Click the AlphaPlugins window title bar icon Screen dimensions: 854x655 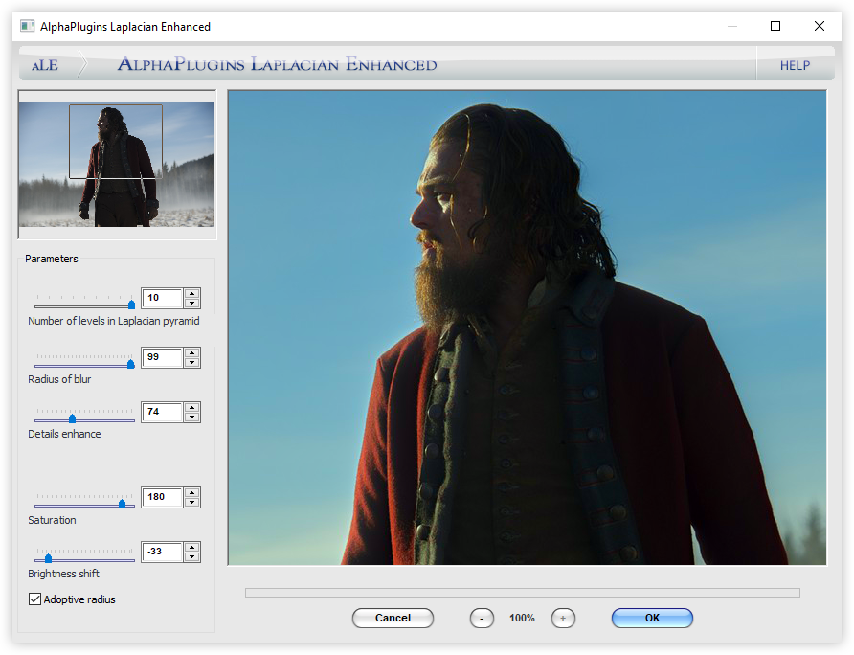tap(27, 26)
